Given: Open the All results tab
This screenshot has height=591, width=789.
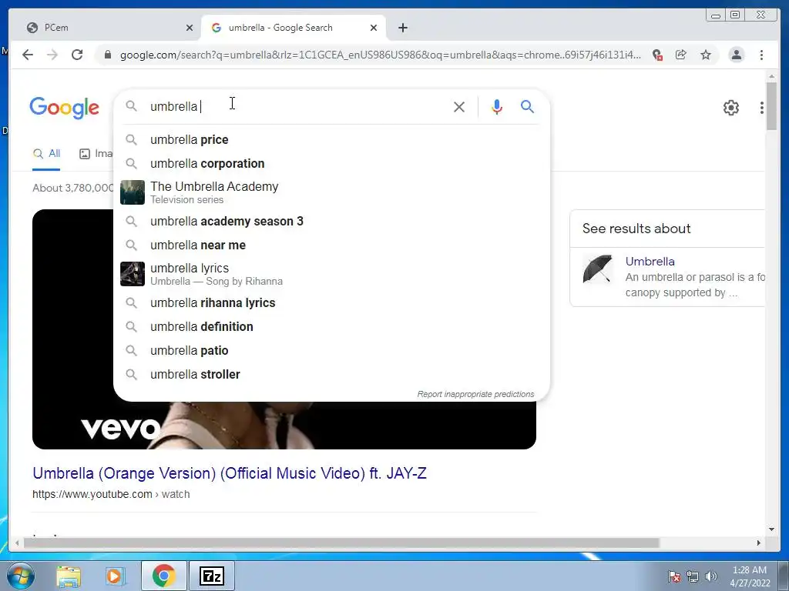Looking at the screenshot, I should pyautogui.click(x=46, y=154).
